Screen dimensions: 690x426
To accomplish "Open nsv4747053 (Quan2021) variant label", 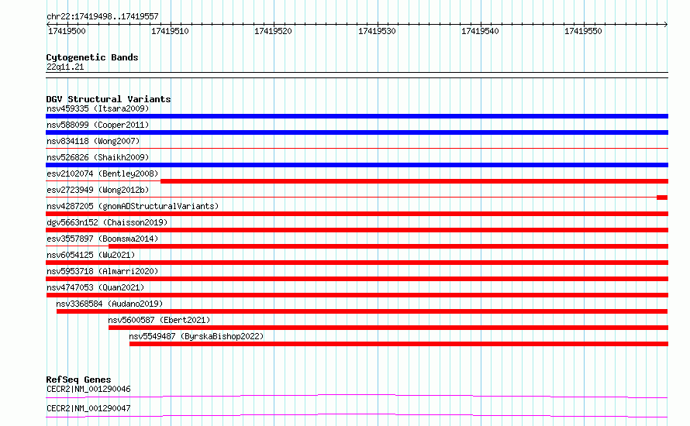I will (95, 287).
